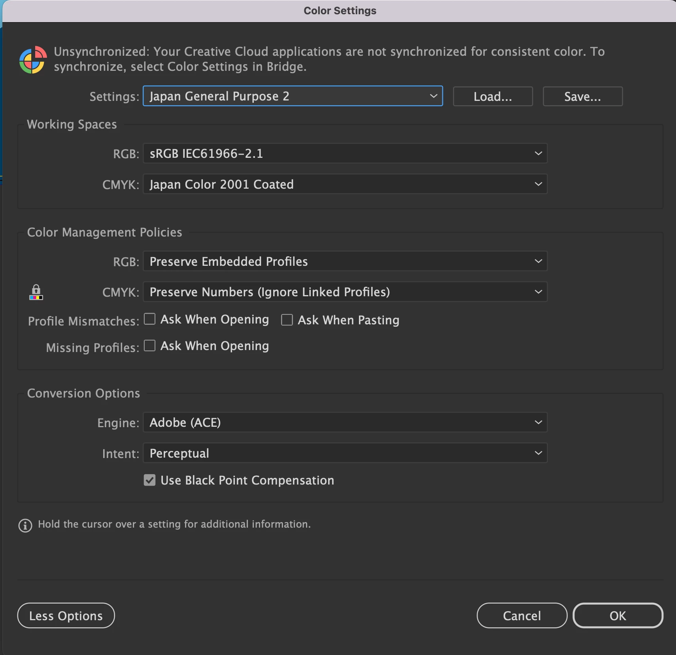Click the Less Options button
This screenshot has height=655, width=676.
tap(66, 615)
